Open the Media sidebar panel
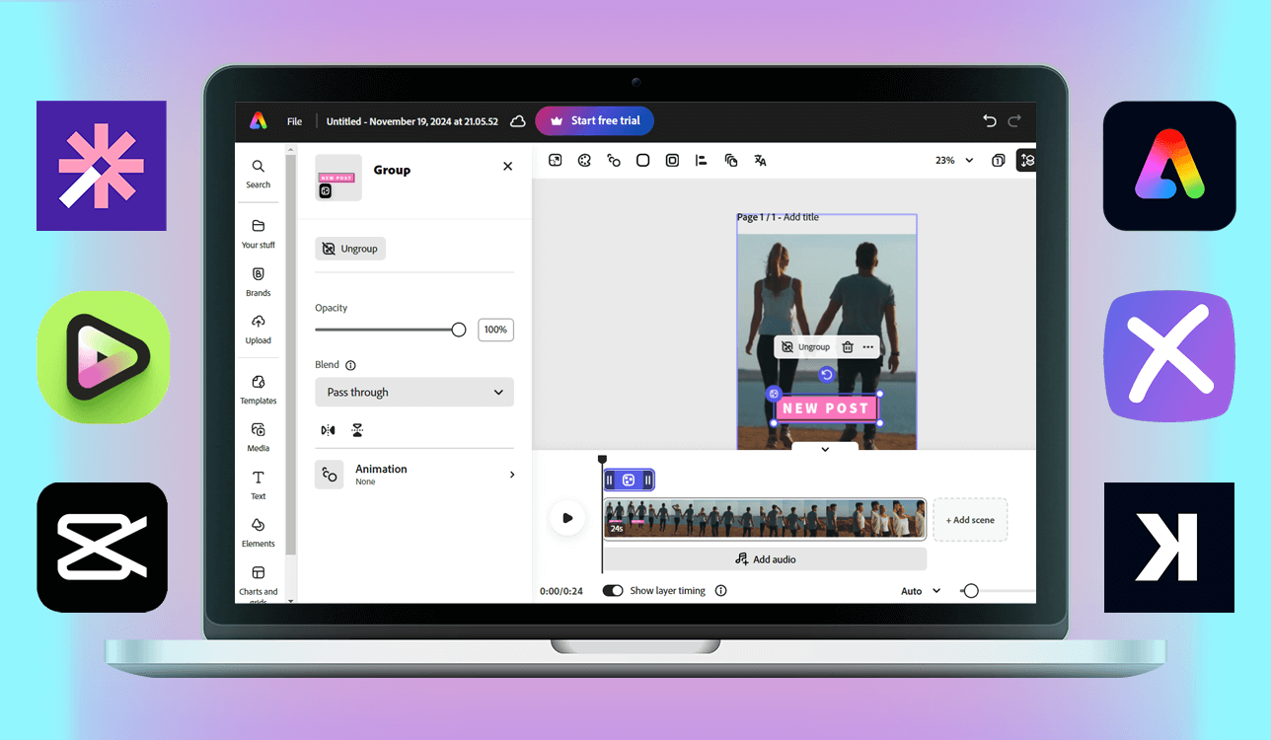 click(x=259, y=437)
